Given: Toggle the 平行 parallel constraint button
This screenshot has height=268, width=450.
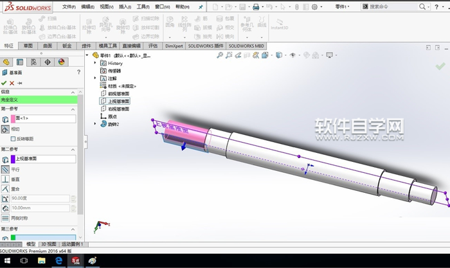Looking at the screenshot, I should 5,170.
